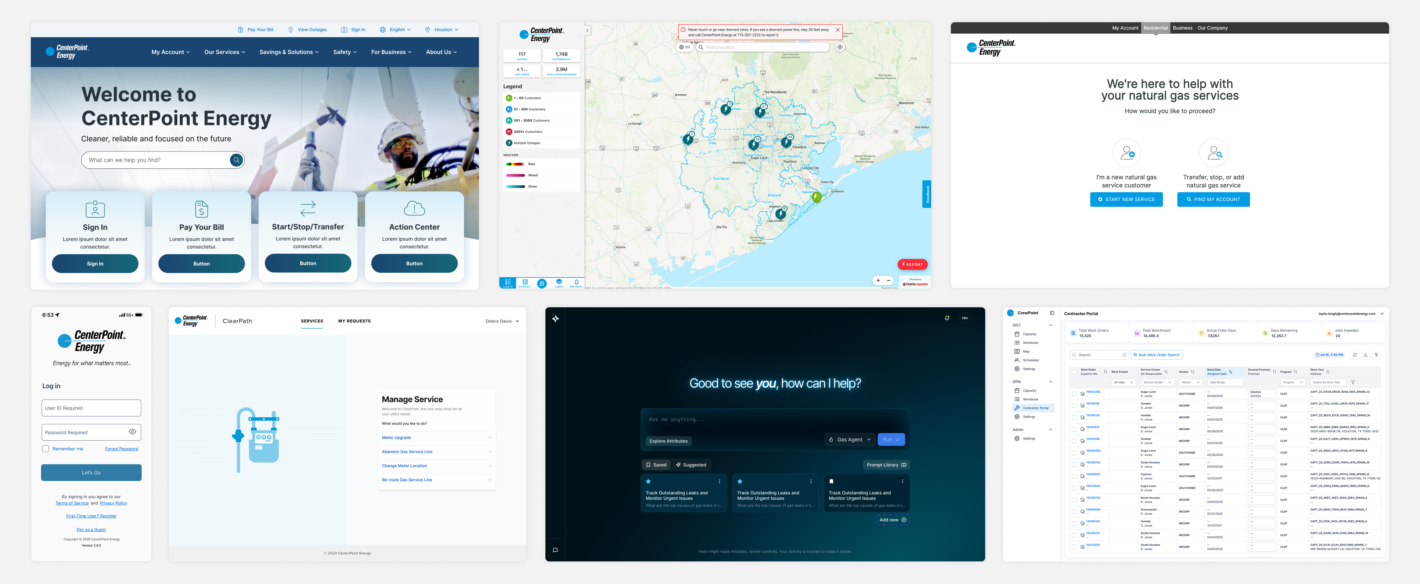
Task: Expand the My Account menu on homepage
Action: [x=170, y=52]
